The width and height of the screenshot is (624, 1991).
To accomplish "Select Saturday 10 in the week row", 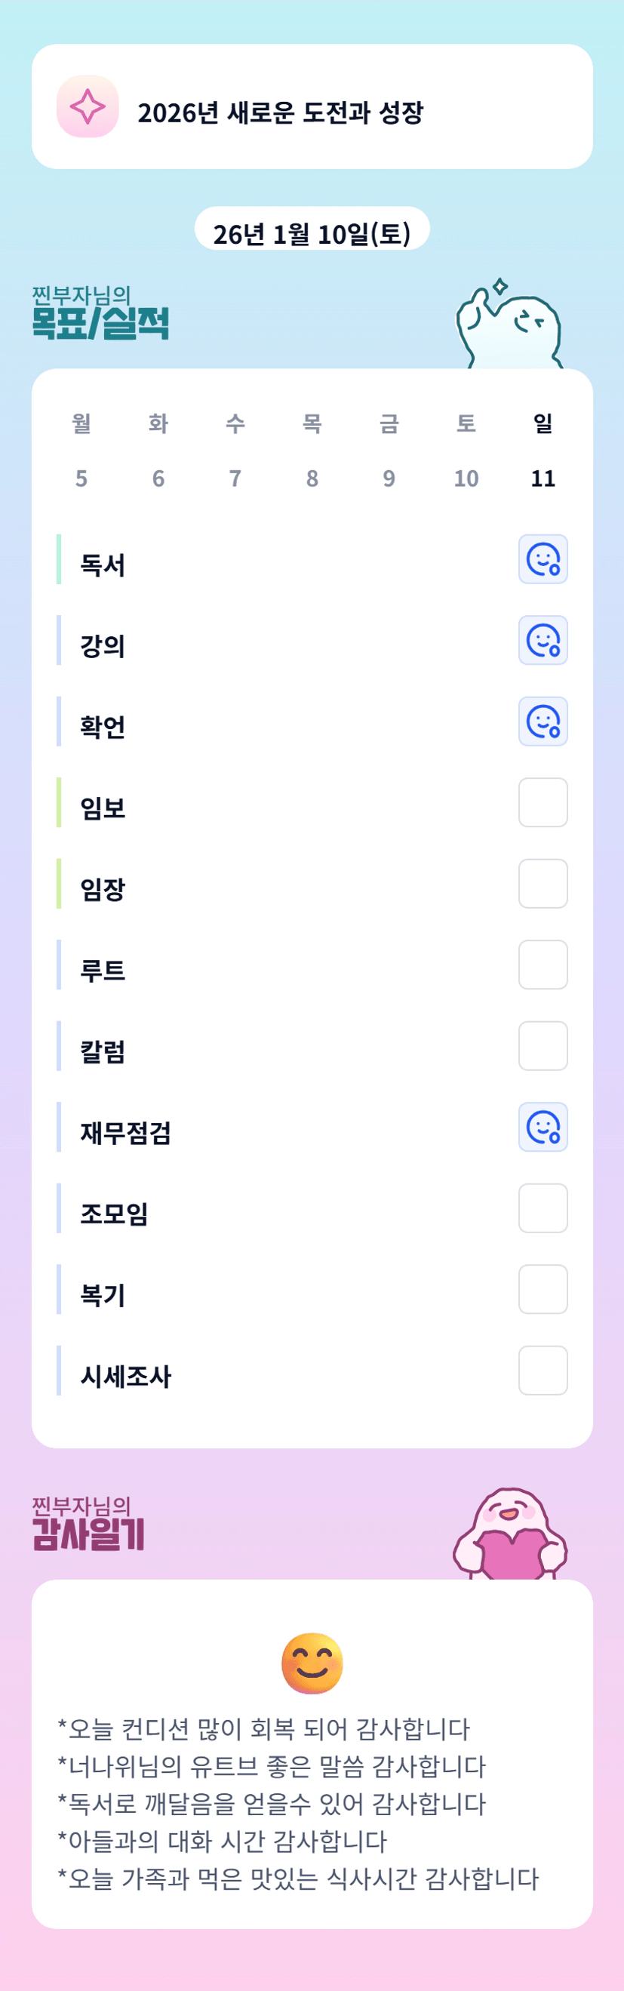I will pyautogui.click(x=466, y=479).
